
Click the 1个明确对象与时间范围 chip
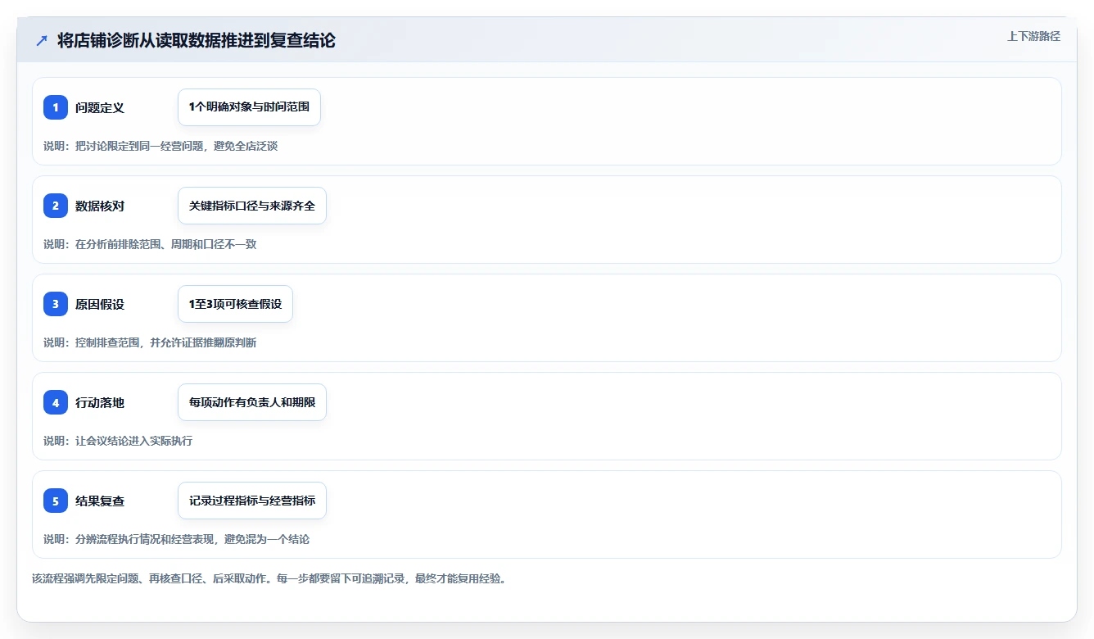[249, 107]
